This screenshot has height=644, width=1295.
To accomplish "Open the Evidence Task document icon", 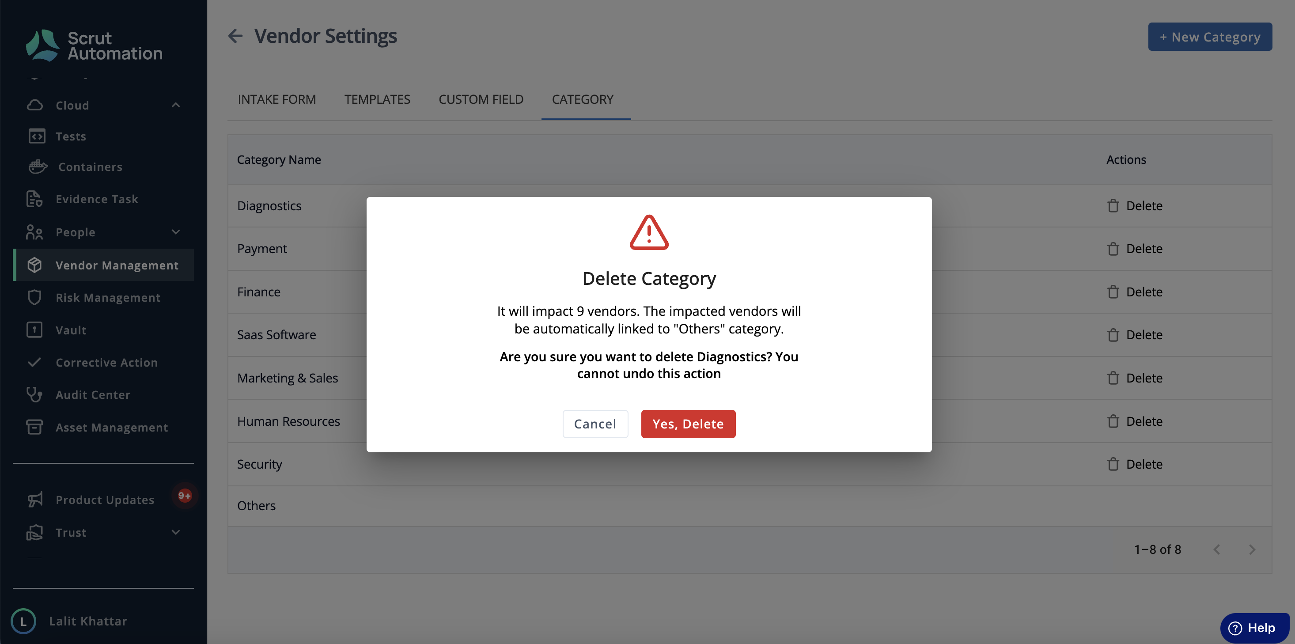I will (34, 199).
